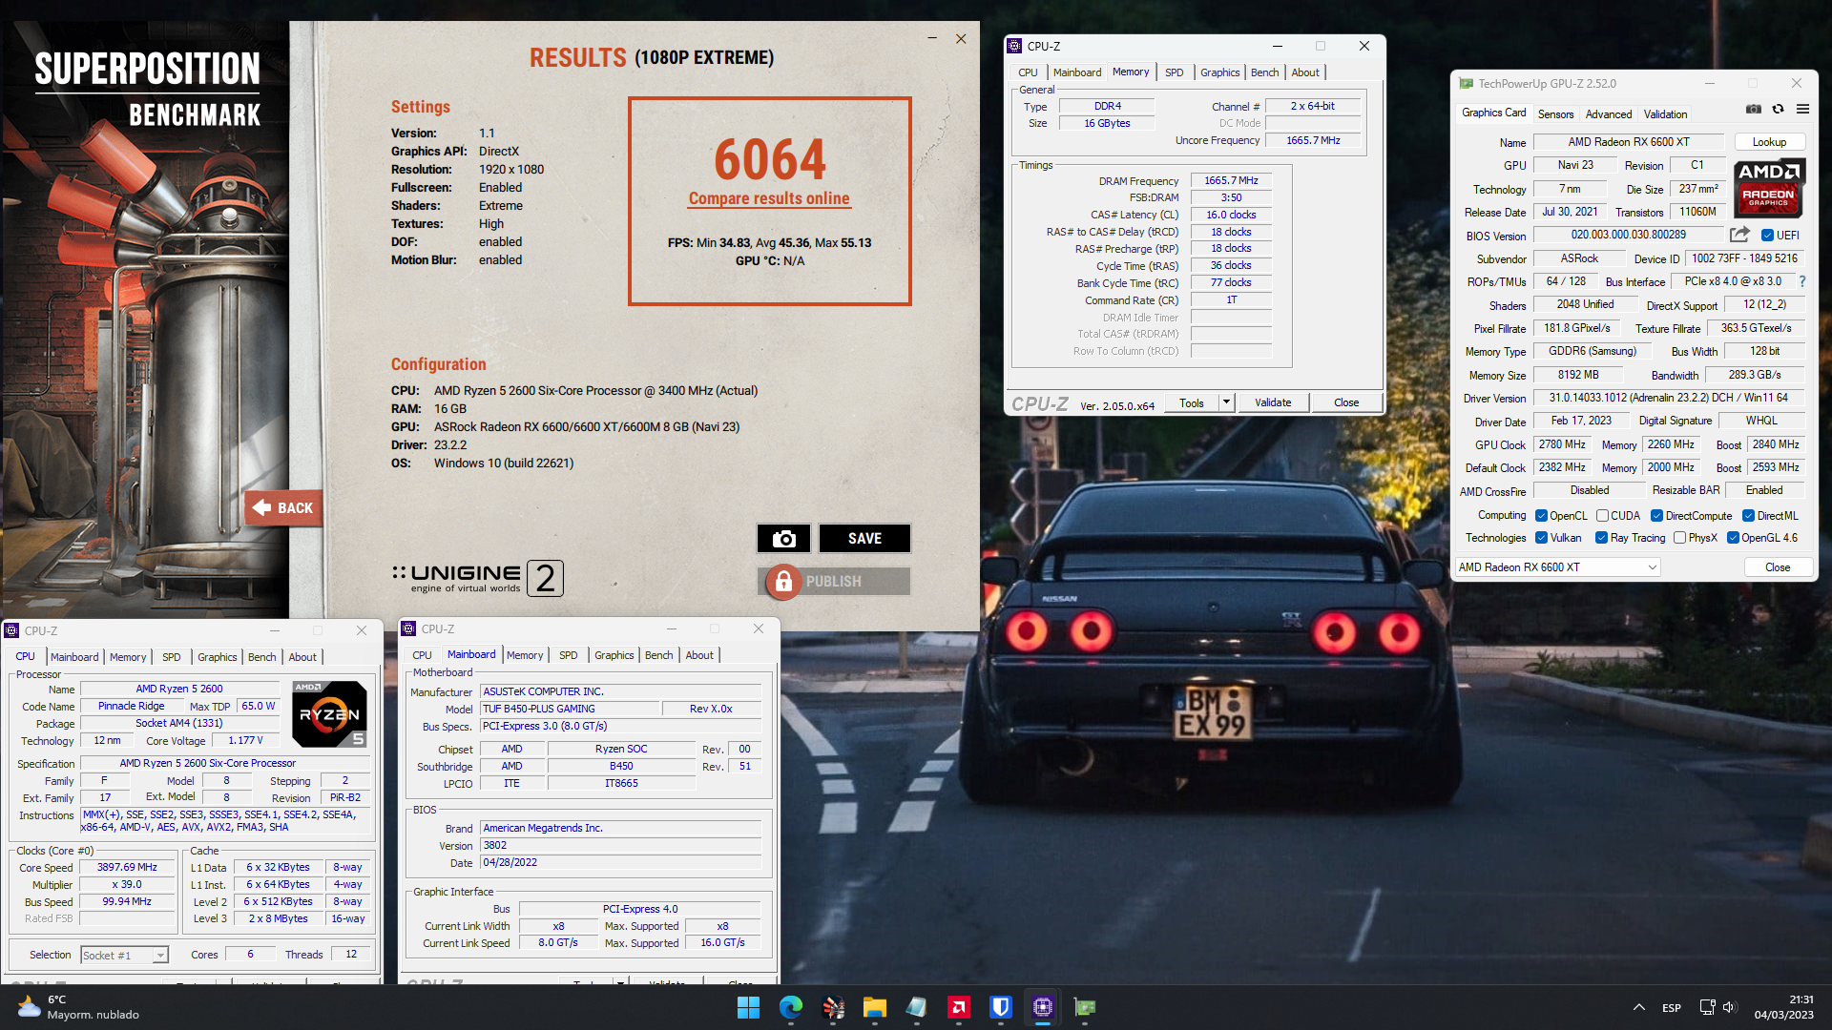Toggle DirectML checkbox in GPU-Z
Image resolution: width=1832 pixels, height=1030 pixels.
tap(1749, 516)
